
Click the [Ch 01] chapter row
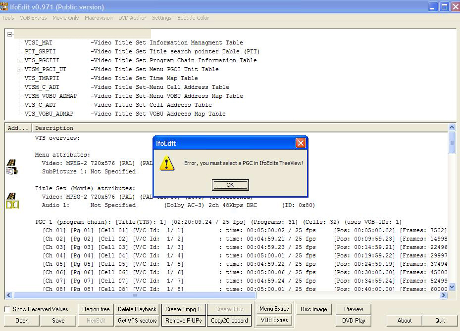(x=245, y=231)
